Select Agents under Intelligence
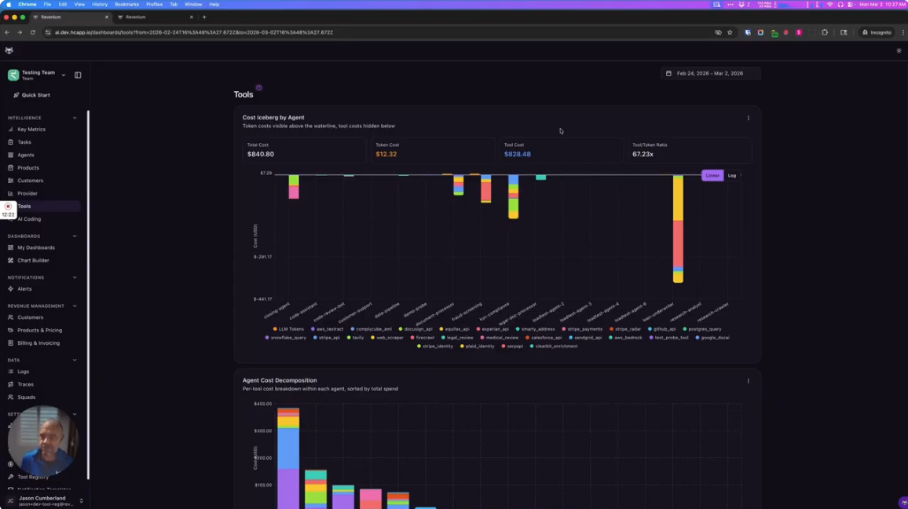 (26, 155)
